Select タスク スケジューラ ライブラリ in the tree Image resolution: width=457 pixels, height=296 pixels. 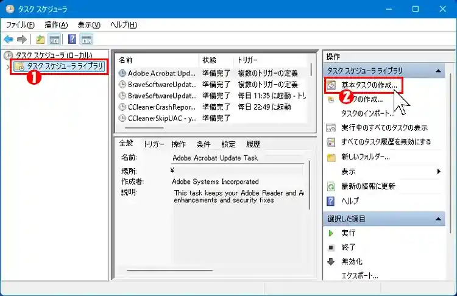pyautogui.click(x=65, y=66)
